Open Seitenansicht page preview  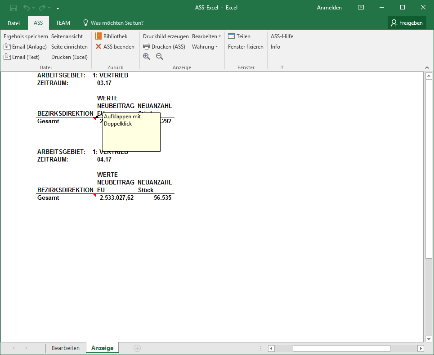pos(67,36)
